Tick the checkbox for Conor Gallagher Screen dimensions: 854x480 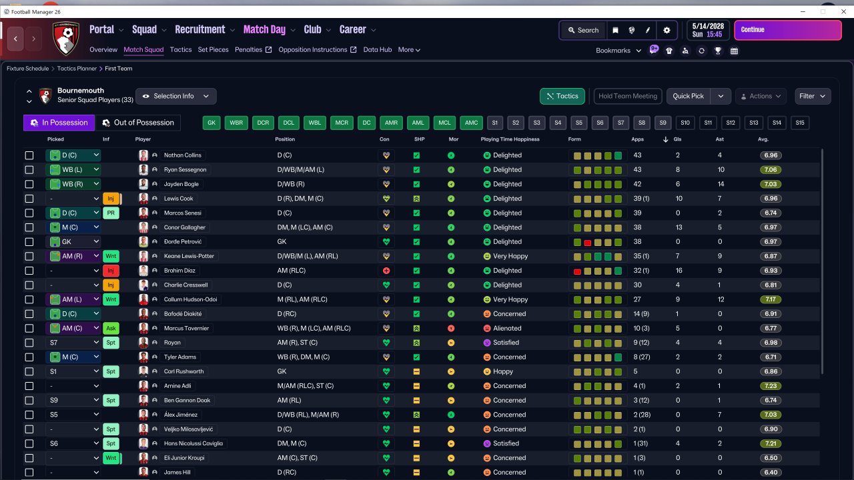point(29,227)
